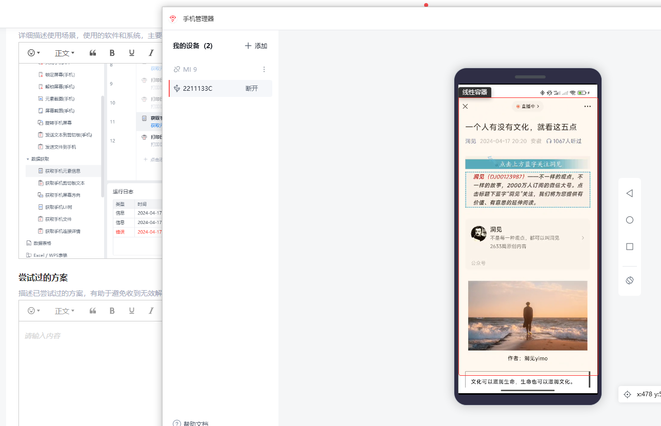
Task: Click the unlinked icon beside MI 9
Action: click(x=177, y=69)
